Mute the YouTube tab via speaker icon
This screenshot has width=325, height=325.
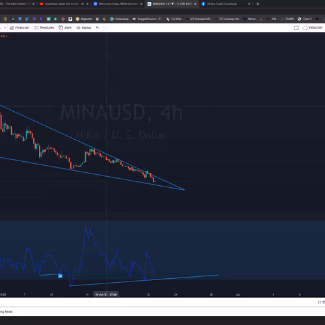tap(83, 4)
